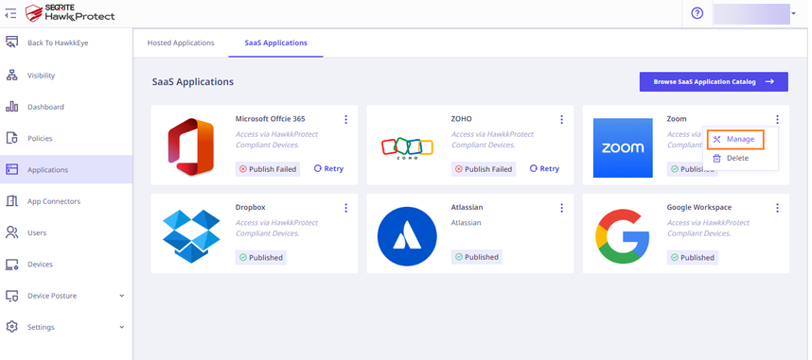Expand the Settings chevron
The width and height of the screenshot is (812, 360).
point(122,328)
